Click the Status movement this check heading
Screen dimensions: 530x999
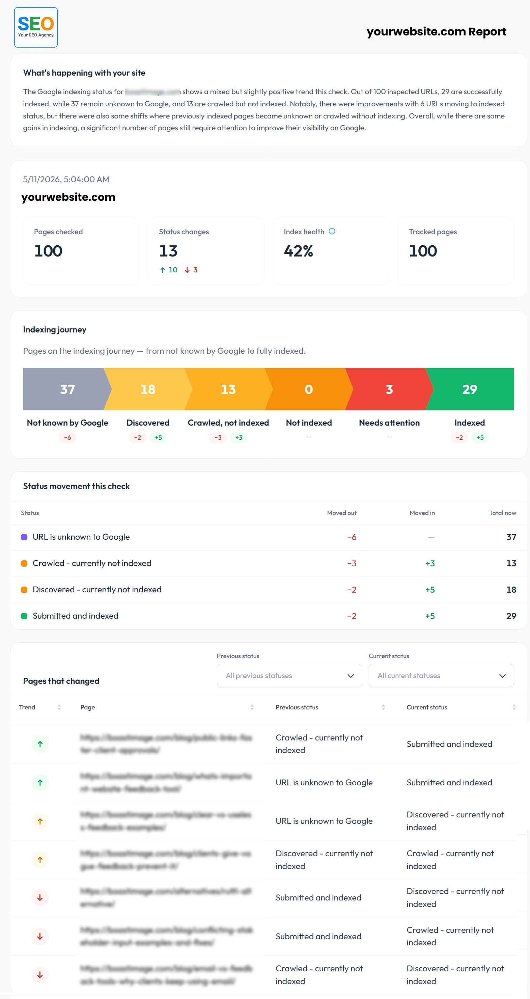click(76, 486)
